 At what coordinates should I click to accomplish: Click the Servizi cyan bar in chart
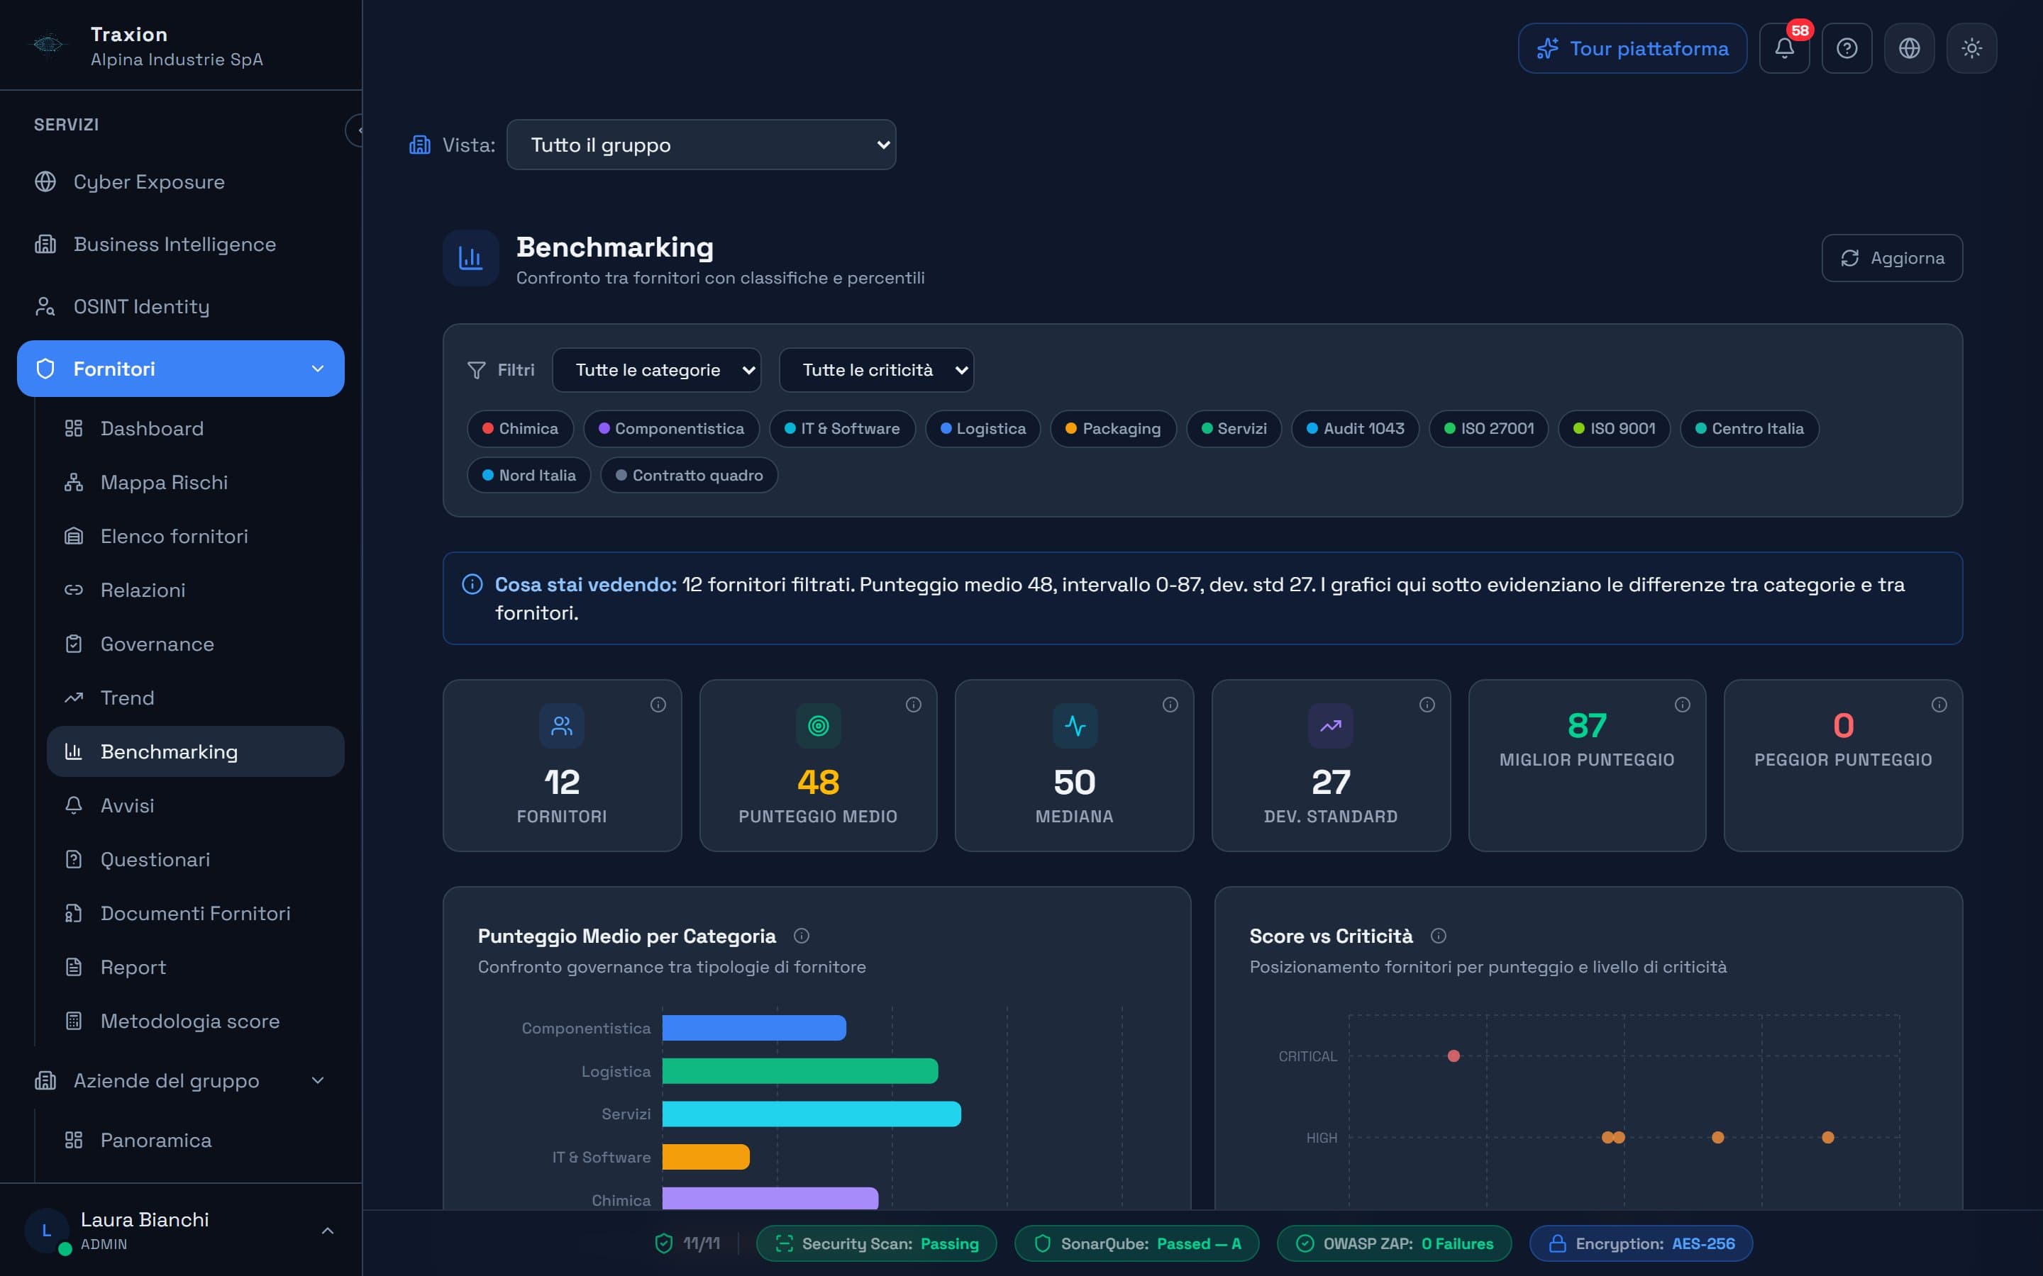point(812,1114)
